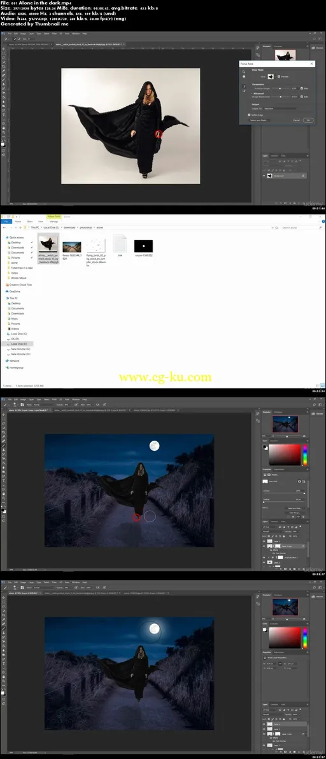Select the fence-1835344 image file
This screenshot has width=326, height=759.
[71, 251]
